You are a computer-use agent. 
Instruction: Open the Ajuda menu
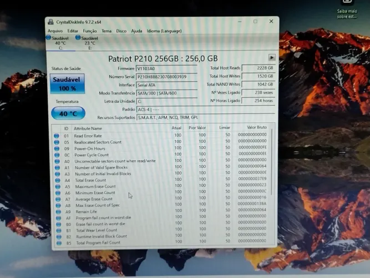136,31
